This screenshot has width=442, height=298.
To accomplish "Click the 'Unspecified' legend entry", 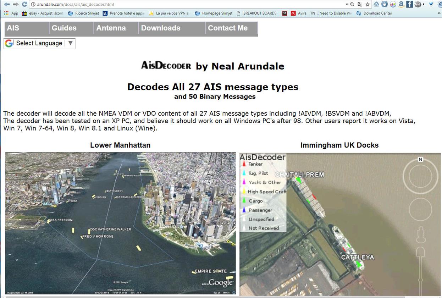I will point(261,219).
